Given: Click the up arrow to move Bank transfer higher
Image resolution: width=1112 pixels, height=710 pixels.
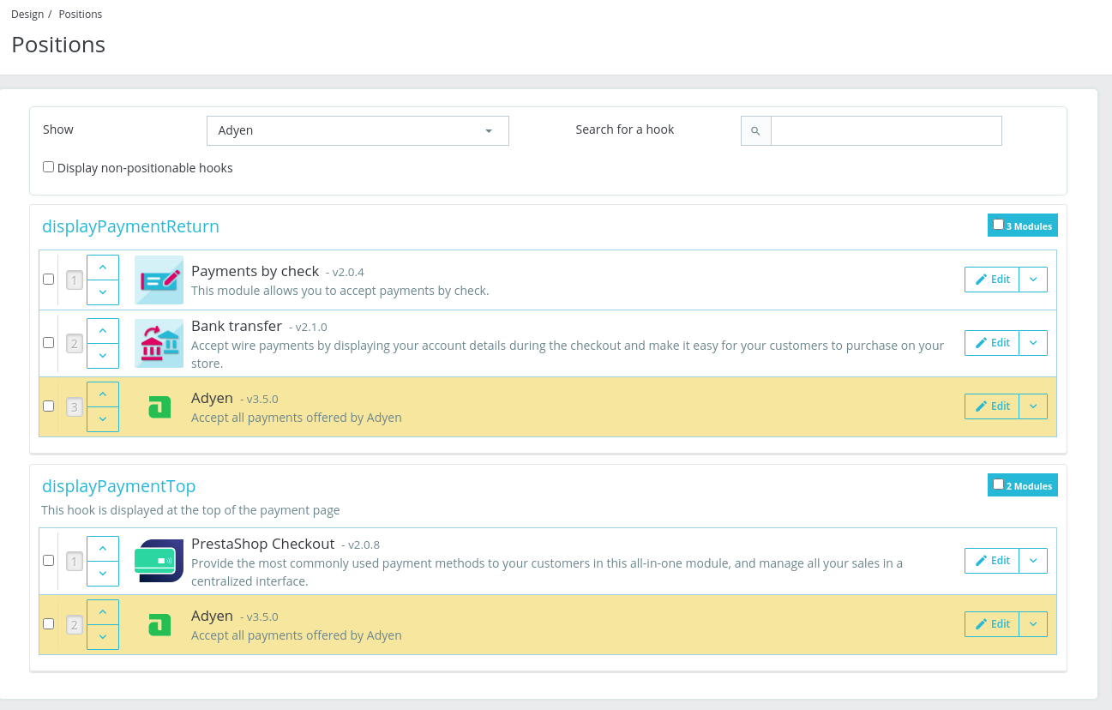Looking at the screenshot, I should pos(102,330).
